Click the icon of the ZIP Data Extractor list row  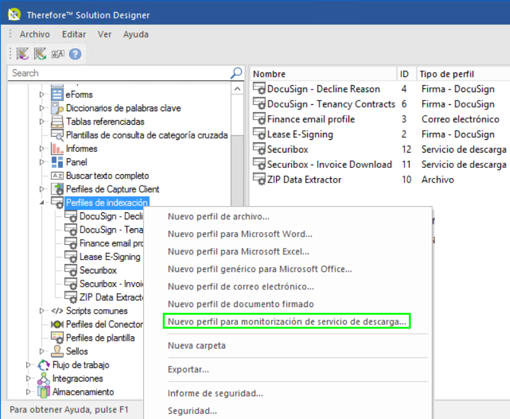tap(259, 179)
